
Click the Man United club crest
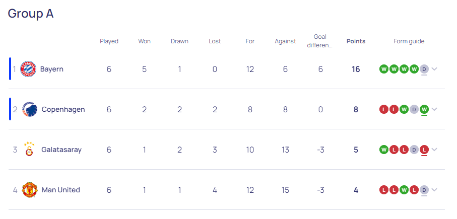(x=30, y=190)
